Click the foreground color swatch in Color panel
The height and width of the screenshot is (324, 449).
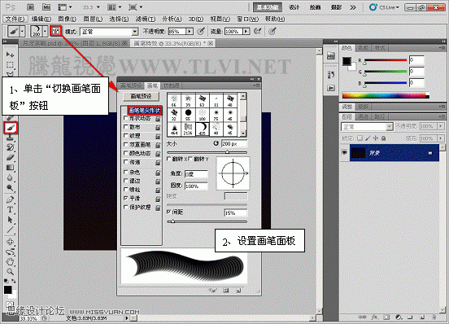click(x=347, y=61)
